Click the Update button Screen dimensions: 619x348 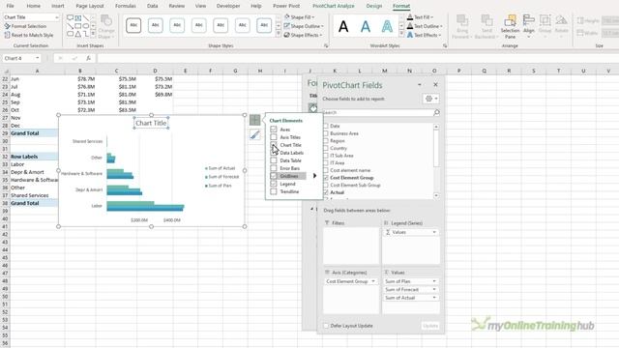coord(430,326)
